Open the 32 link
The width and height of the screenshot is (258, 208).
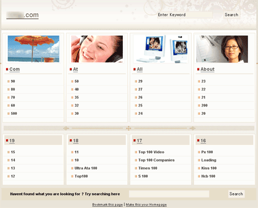click(77, 105)
